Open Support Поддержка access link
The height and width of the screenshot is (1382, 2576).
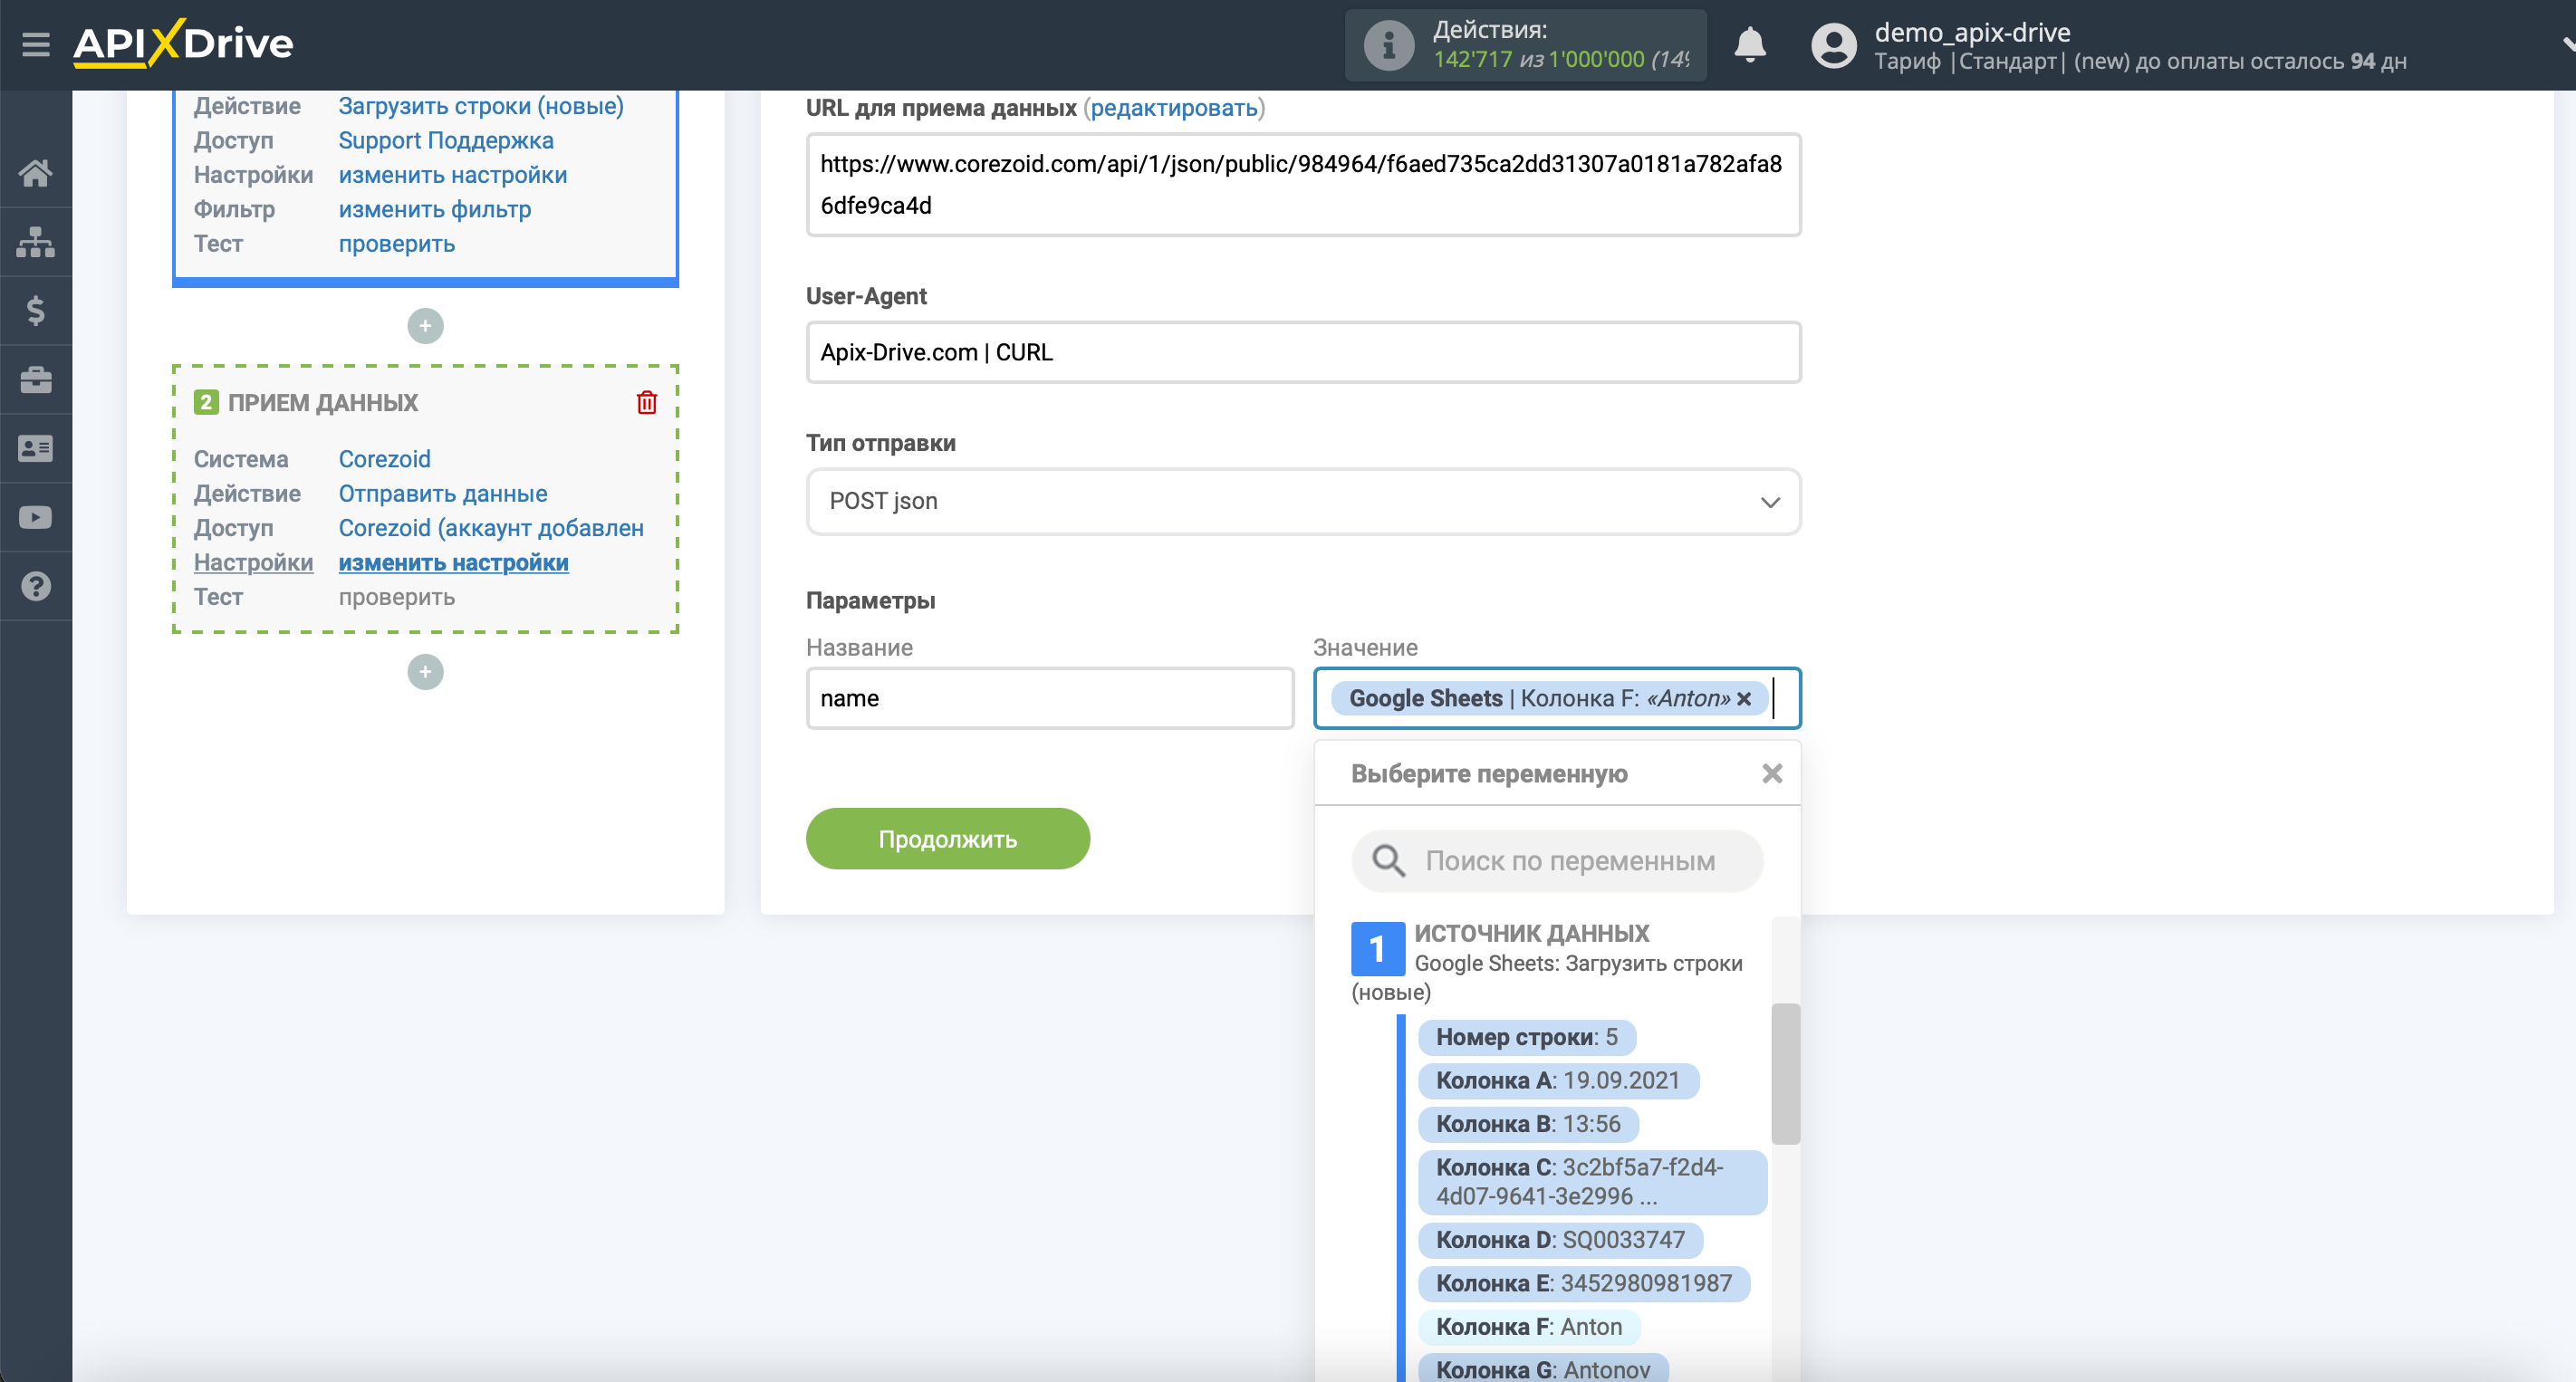[446, 141]
